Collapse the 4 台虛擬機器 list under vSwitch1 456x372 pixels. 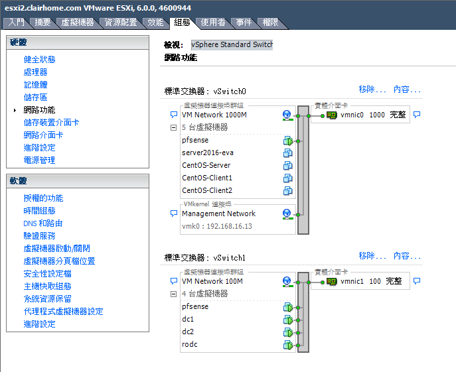click(x=173, y=294)
